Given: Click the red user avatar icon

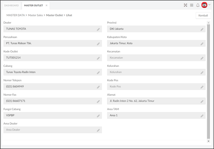Looking at the screenshot, I should tap(204, 5).
